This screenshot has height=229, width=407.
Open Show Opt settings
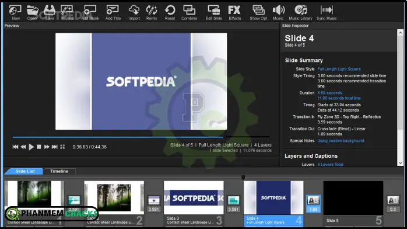point(258,12)
